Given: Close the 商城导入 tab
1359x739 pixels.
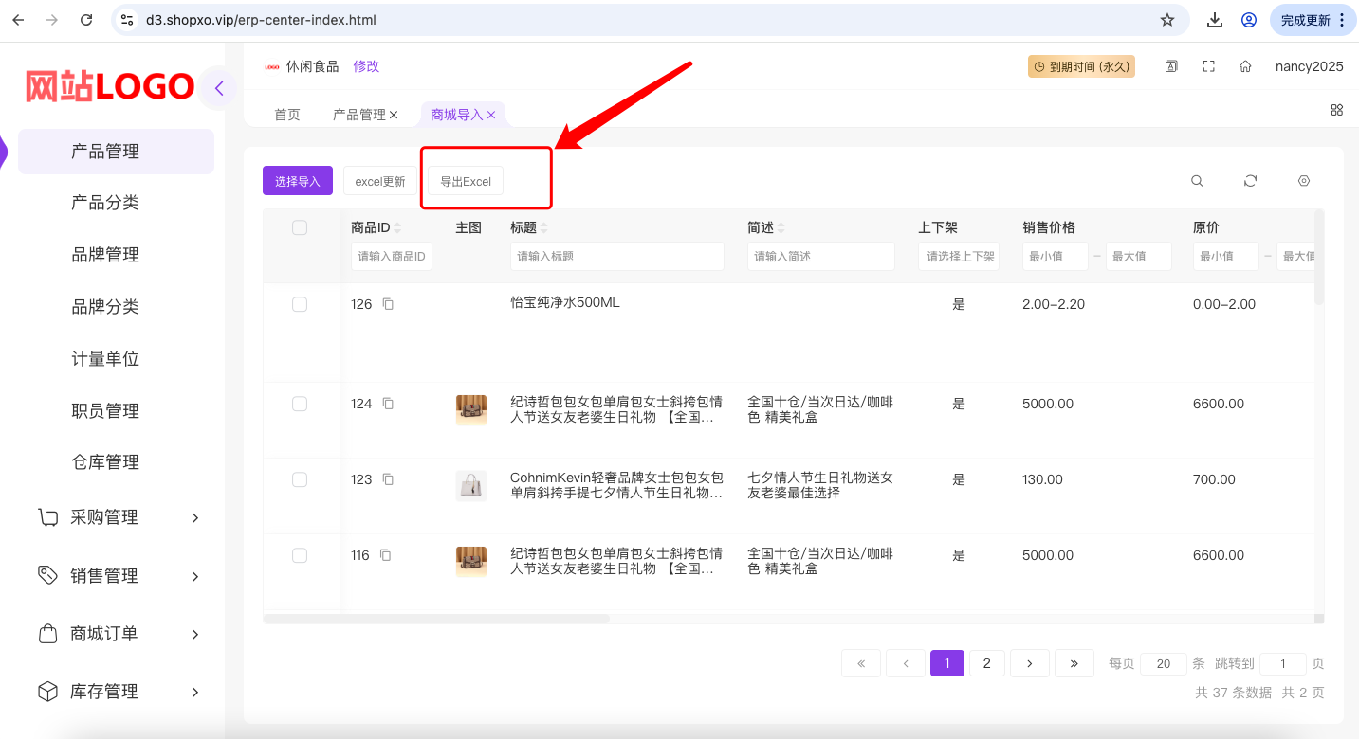Looking at the screenshot, I should point(491,115).
